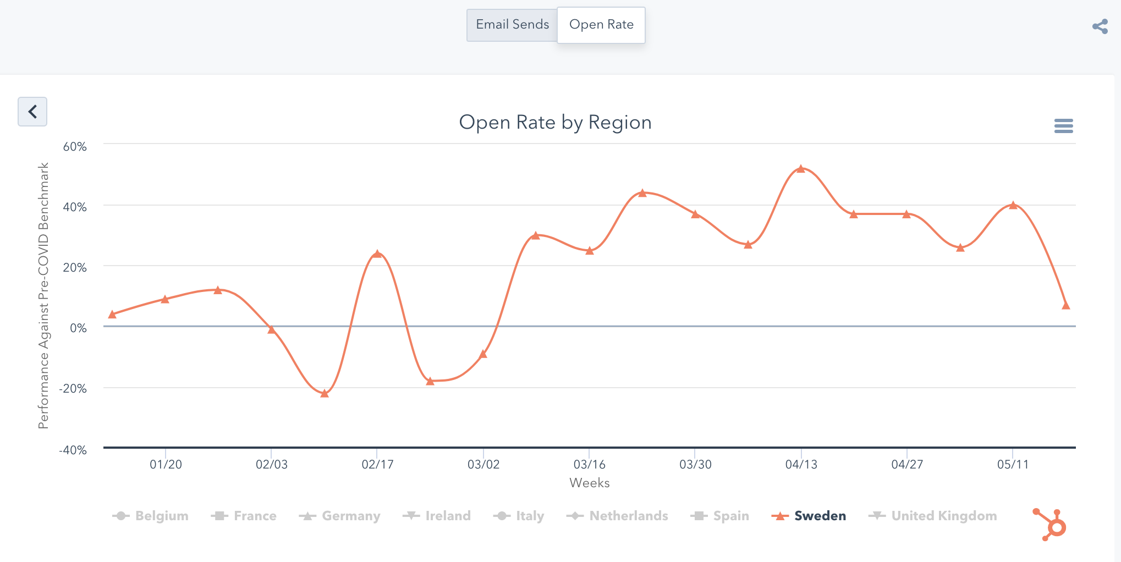Viewport: 1121px width, 562px height.
Task: Click the last Sweden data point marker
Action: point(1065,306)
